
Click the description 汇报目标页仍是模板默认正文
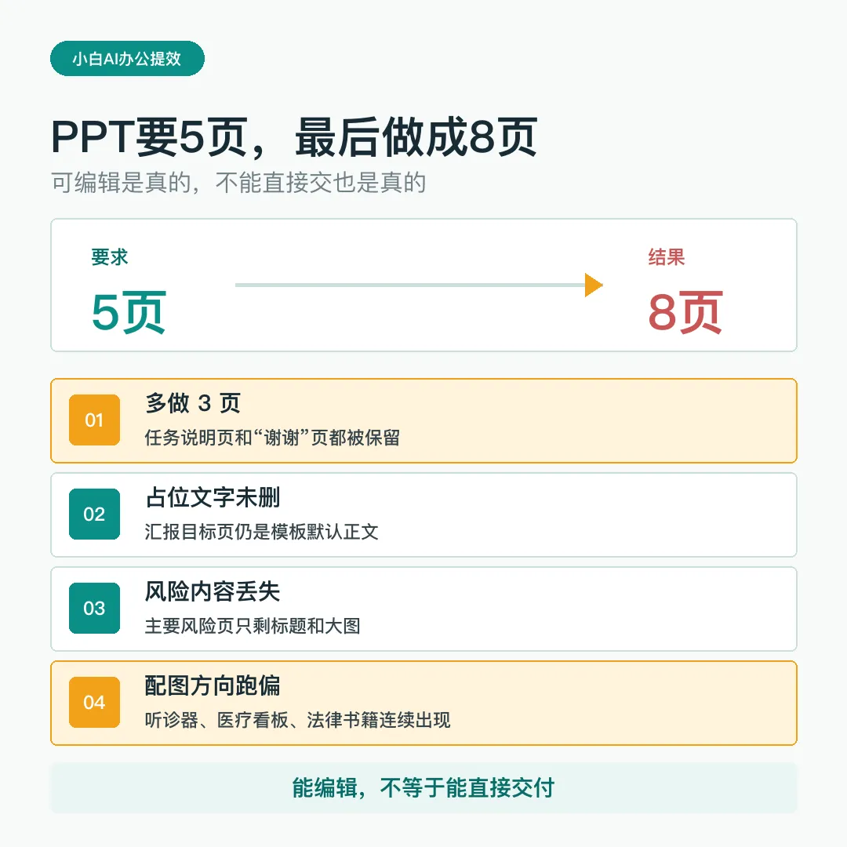click(x=261, y=532)
